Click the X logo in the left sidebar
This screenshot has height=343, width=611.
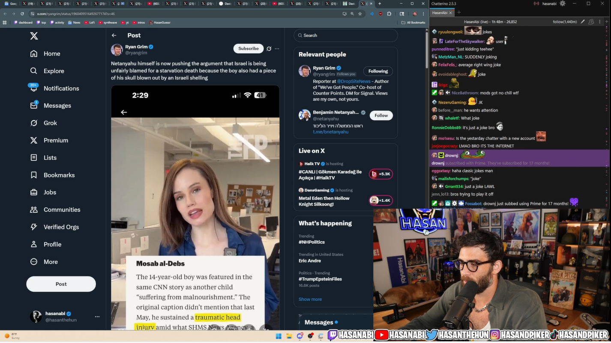point(34,36)
